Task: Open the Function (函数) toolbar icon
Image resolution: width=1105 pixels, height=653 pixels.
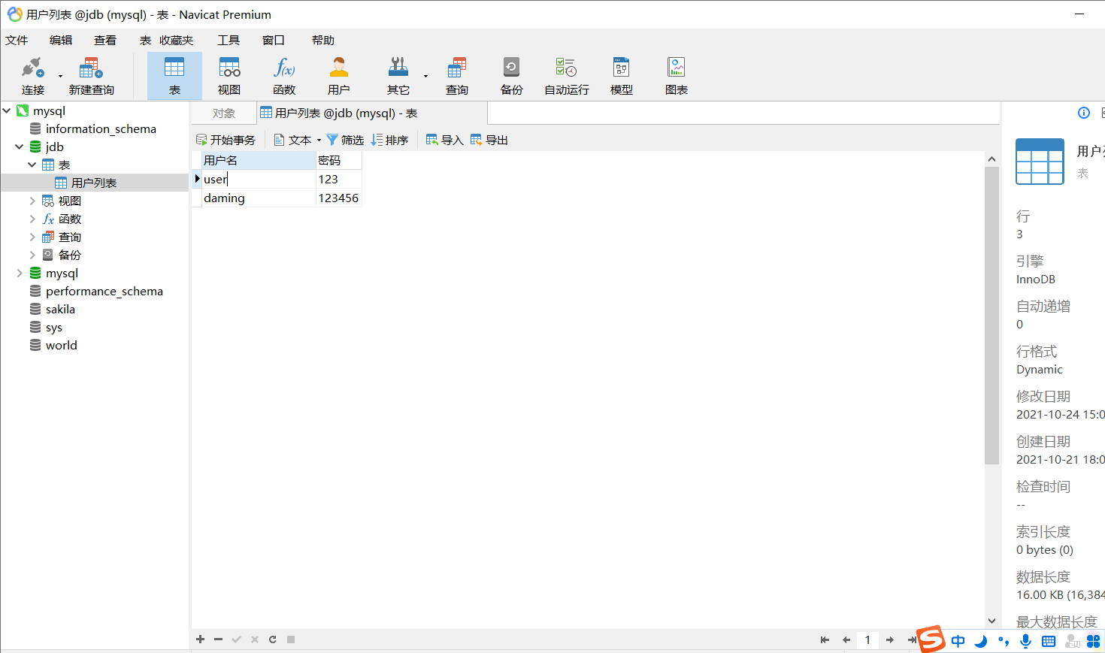Action: tap(284, 76)
